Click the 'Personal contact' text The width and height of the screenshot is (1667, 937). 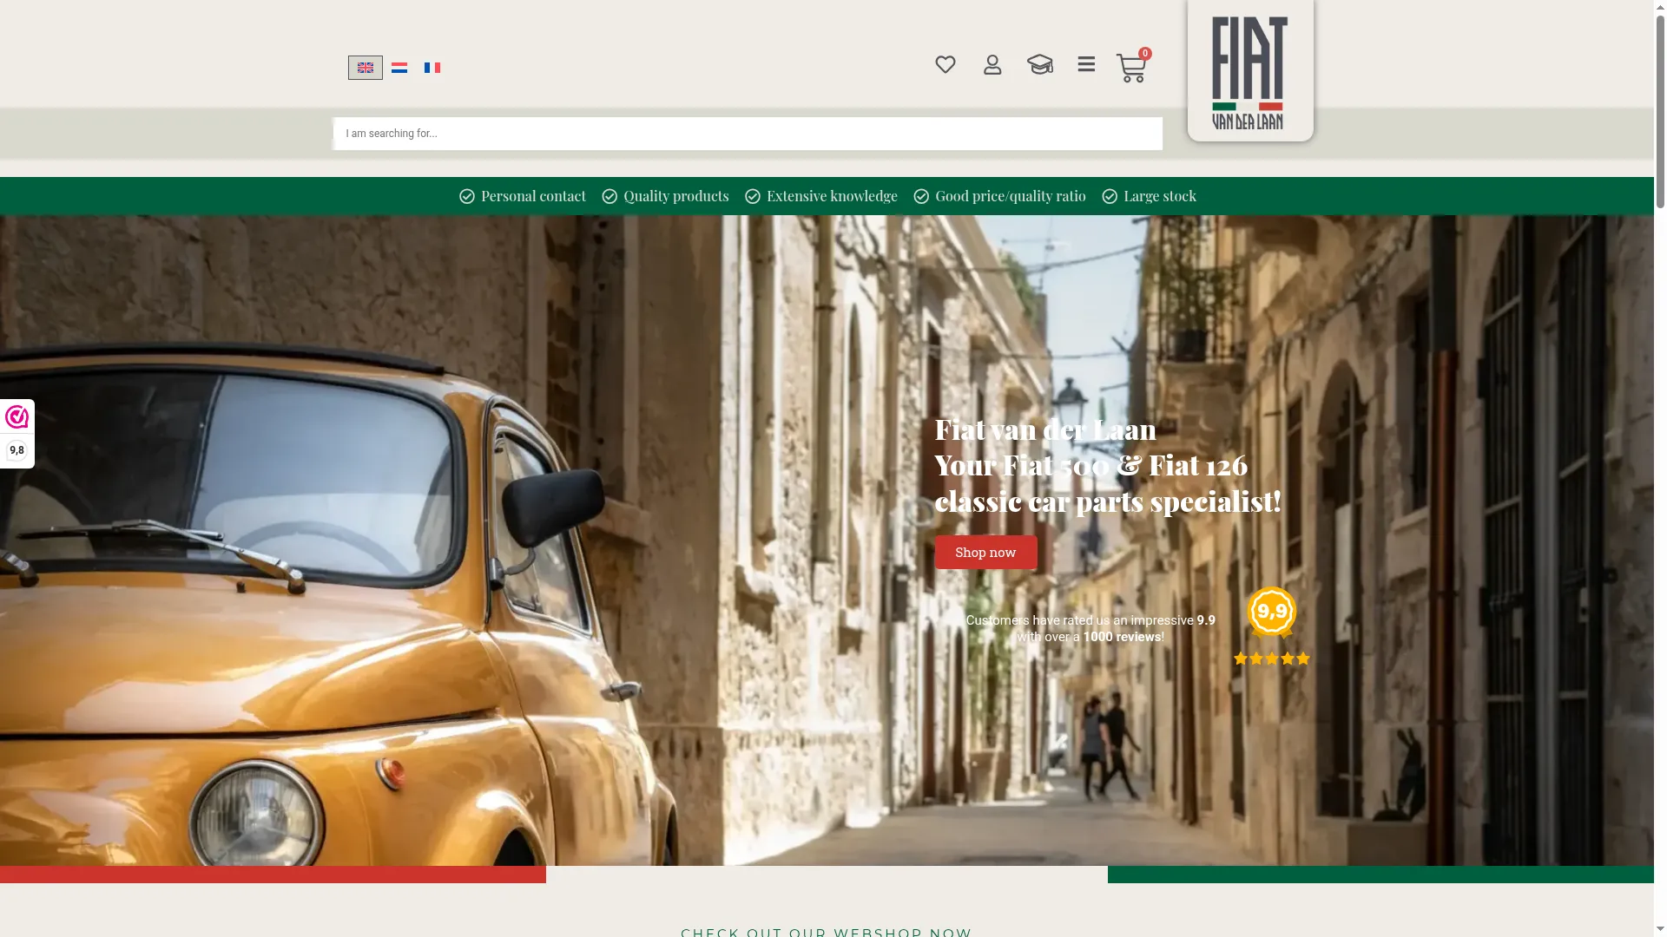point(533,196)
